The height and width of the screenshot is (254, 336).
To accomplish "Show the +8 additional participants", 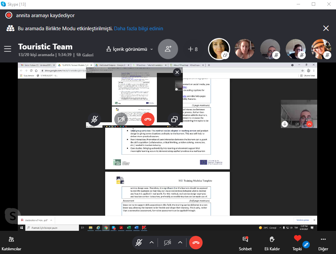I will click(x=193, y=49).
